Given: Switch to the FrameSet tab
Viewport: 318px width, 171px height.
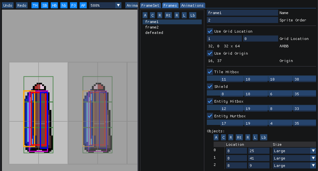Looking at the screenshot, I should click(x=150, y=5).
